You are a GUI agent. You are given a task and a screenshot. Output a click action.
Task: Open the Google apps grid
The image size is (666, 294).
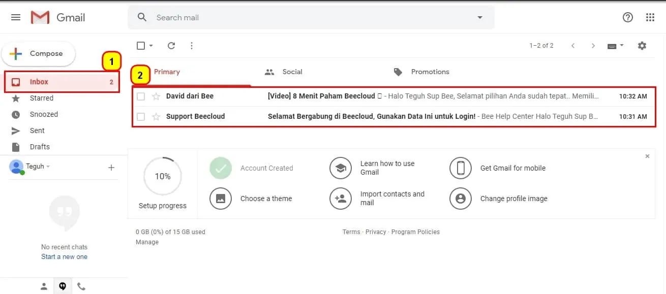pyautogui.click(x=650, y=17)
